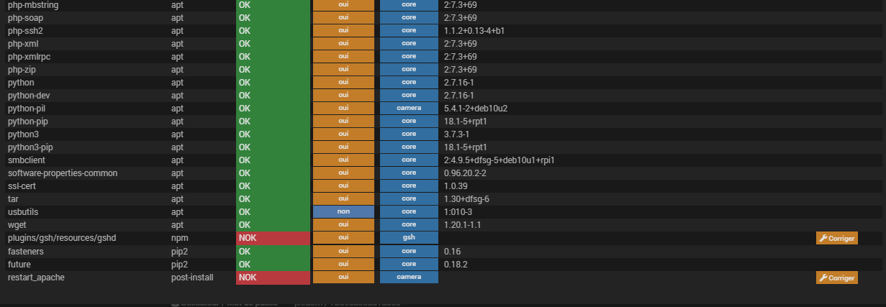The width and height of the screenshot is (886, 307).
Task: Click the OK status of fasteners row
Action: pyautogui.click(x=273, y=251)
